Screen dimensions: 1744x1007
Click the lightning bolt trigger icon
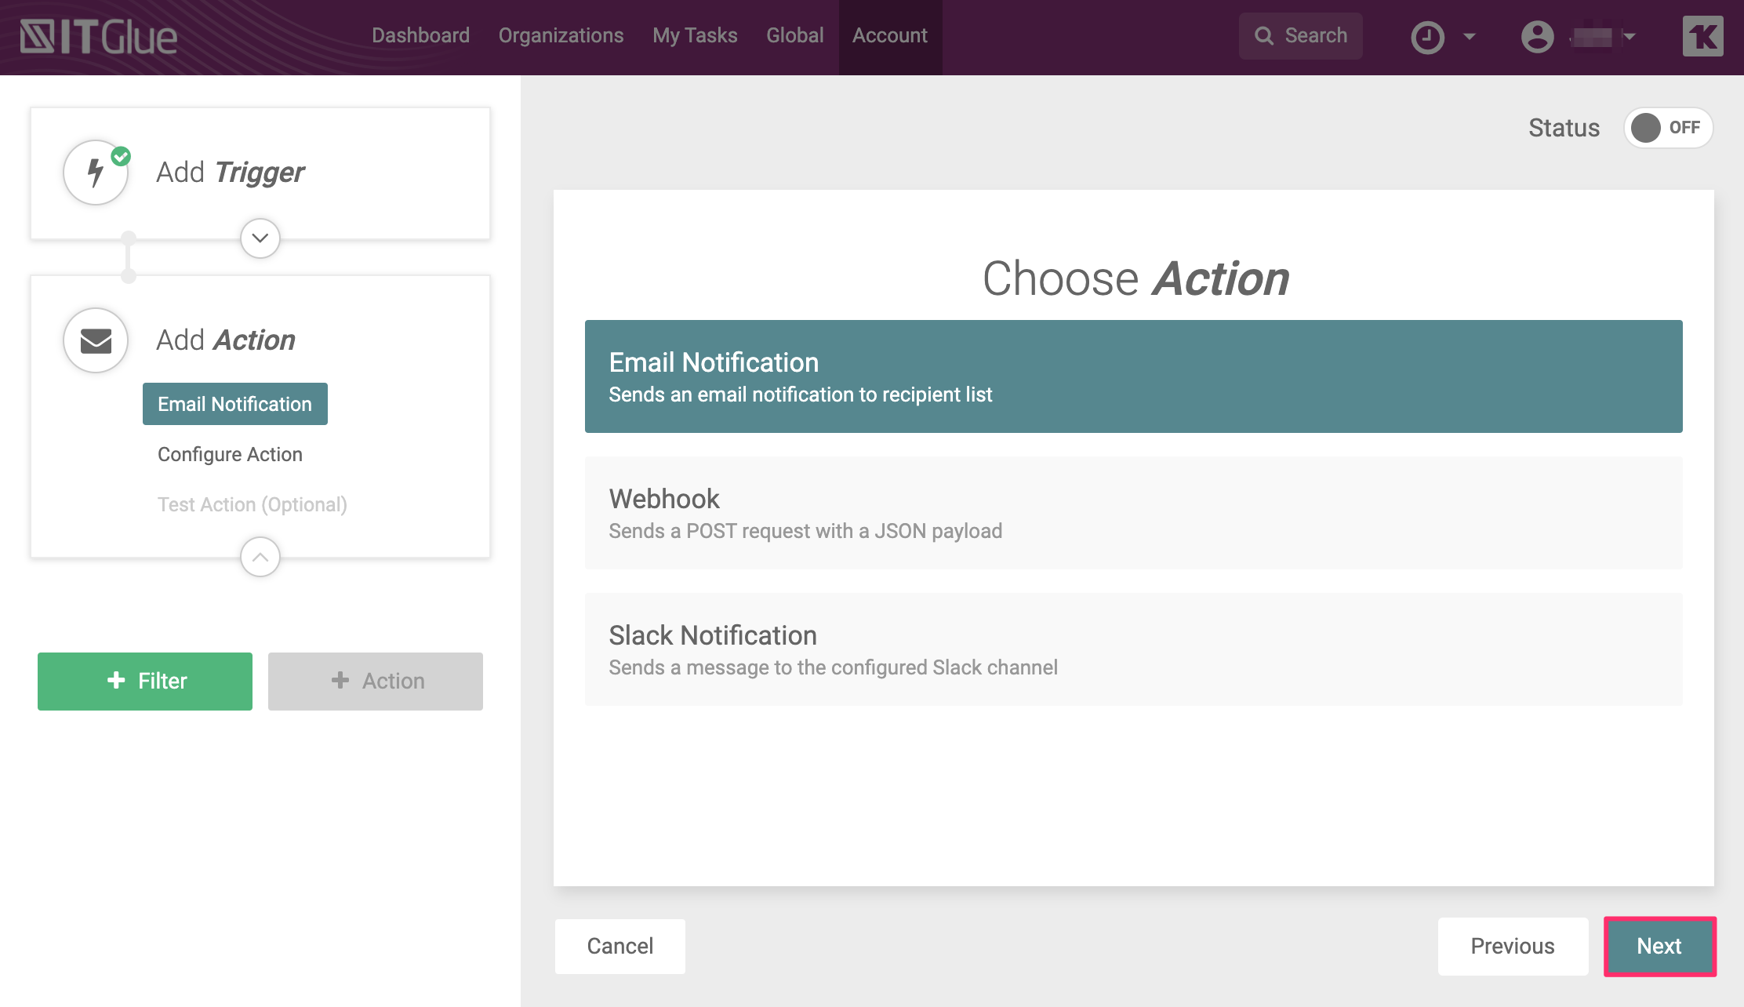[x=96, y=173]
